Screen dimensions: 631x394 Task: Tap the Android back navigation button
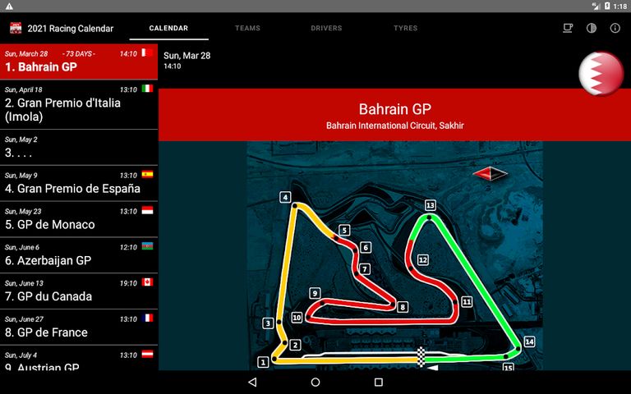(x=252, y=382)
